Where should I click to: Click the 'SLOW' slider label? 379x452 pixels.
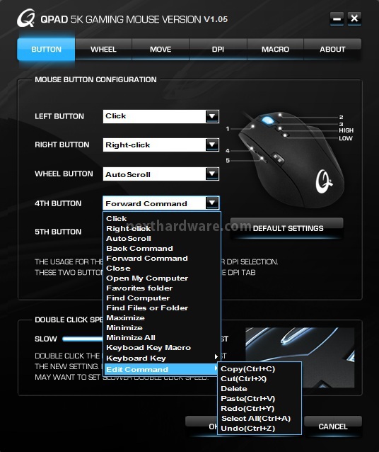click(46, 339)
